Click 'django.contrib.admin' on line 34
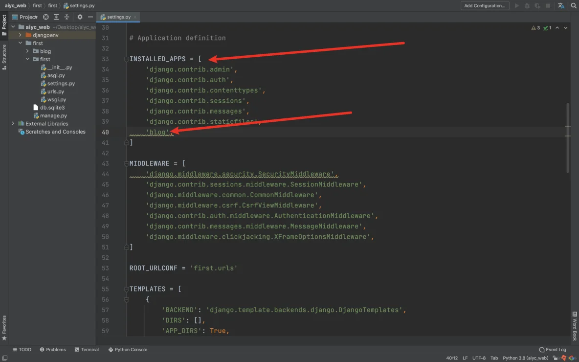This screenshot has width=579, height=362. click(190, 69)
